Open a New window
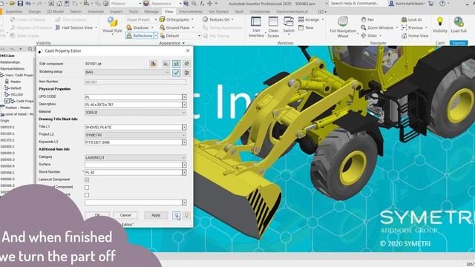Screen dimensions: 475x267 (306, 27)
